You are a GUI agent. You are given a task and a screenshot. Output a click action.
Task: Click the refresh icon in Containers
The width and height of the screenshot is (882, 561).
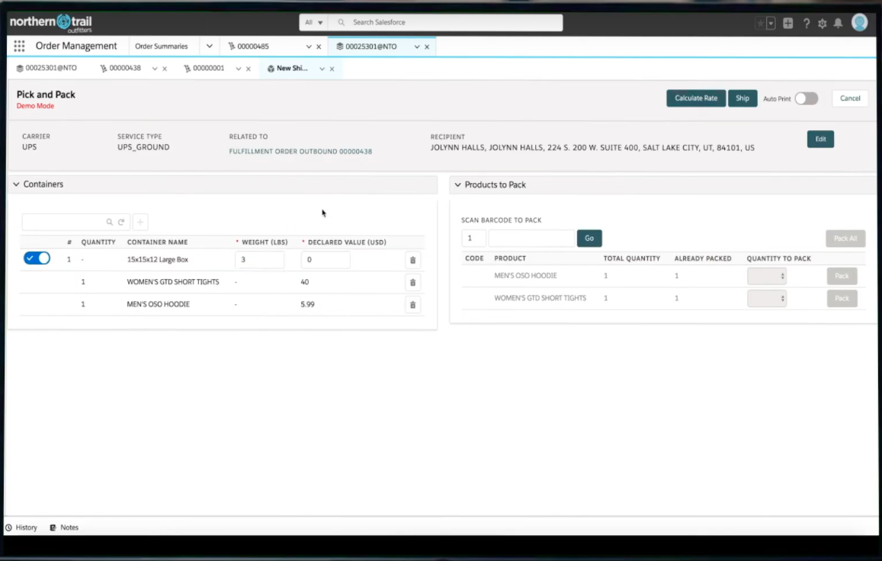point(121,223)
